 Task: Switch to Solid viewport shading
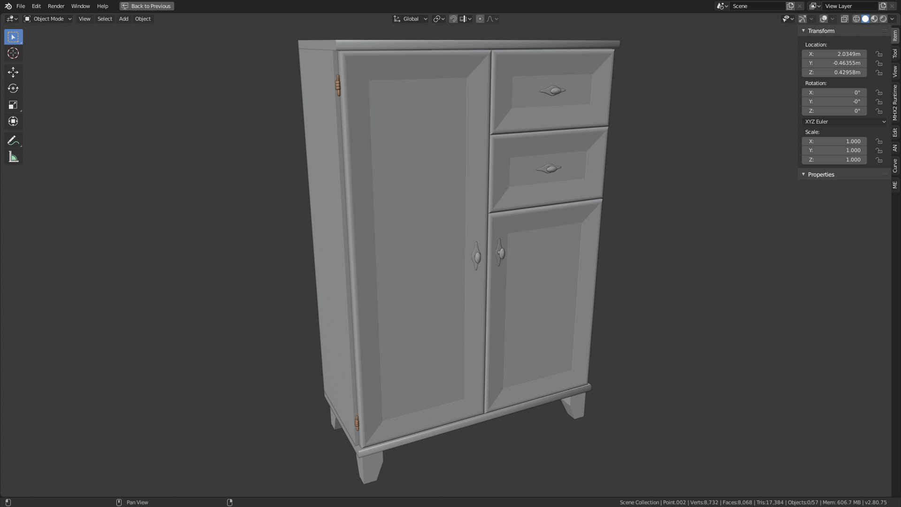[x=865, y=19]
